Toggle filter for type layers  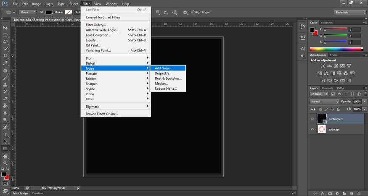point(346,94)
